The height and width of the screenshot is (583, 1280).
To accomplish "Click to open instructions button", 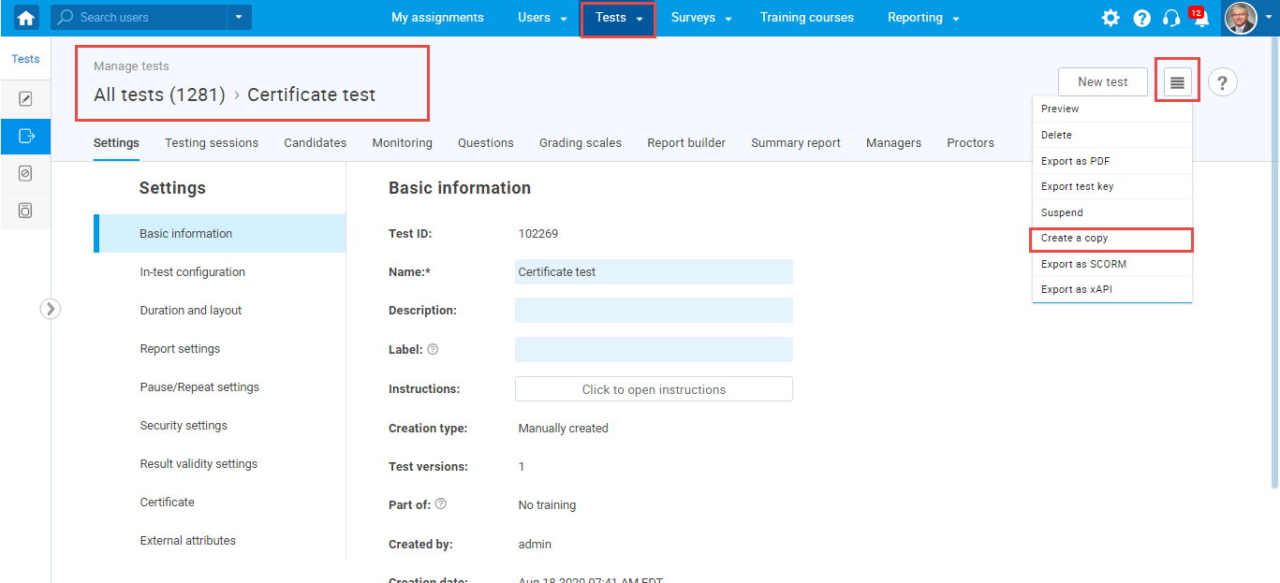I will [654, 389].
